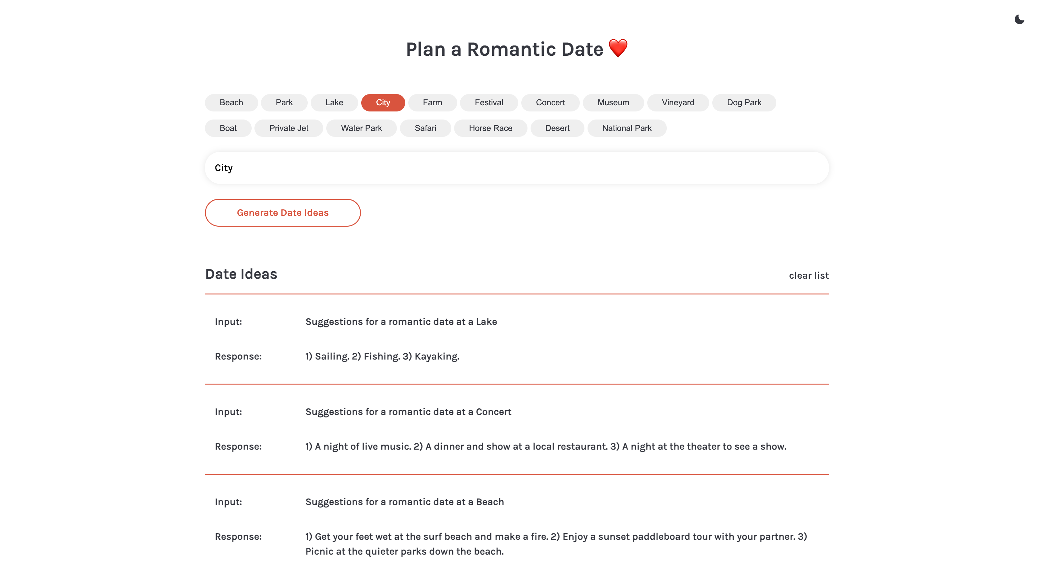Viewport: 1037px width, 579px height.
Task: Choose the Horse Race chip
Action: (x=490, y=128)
